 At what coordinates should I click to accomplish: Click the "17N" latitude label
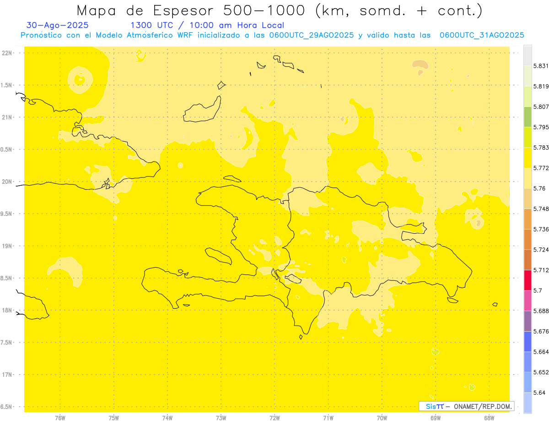[7, 375]
